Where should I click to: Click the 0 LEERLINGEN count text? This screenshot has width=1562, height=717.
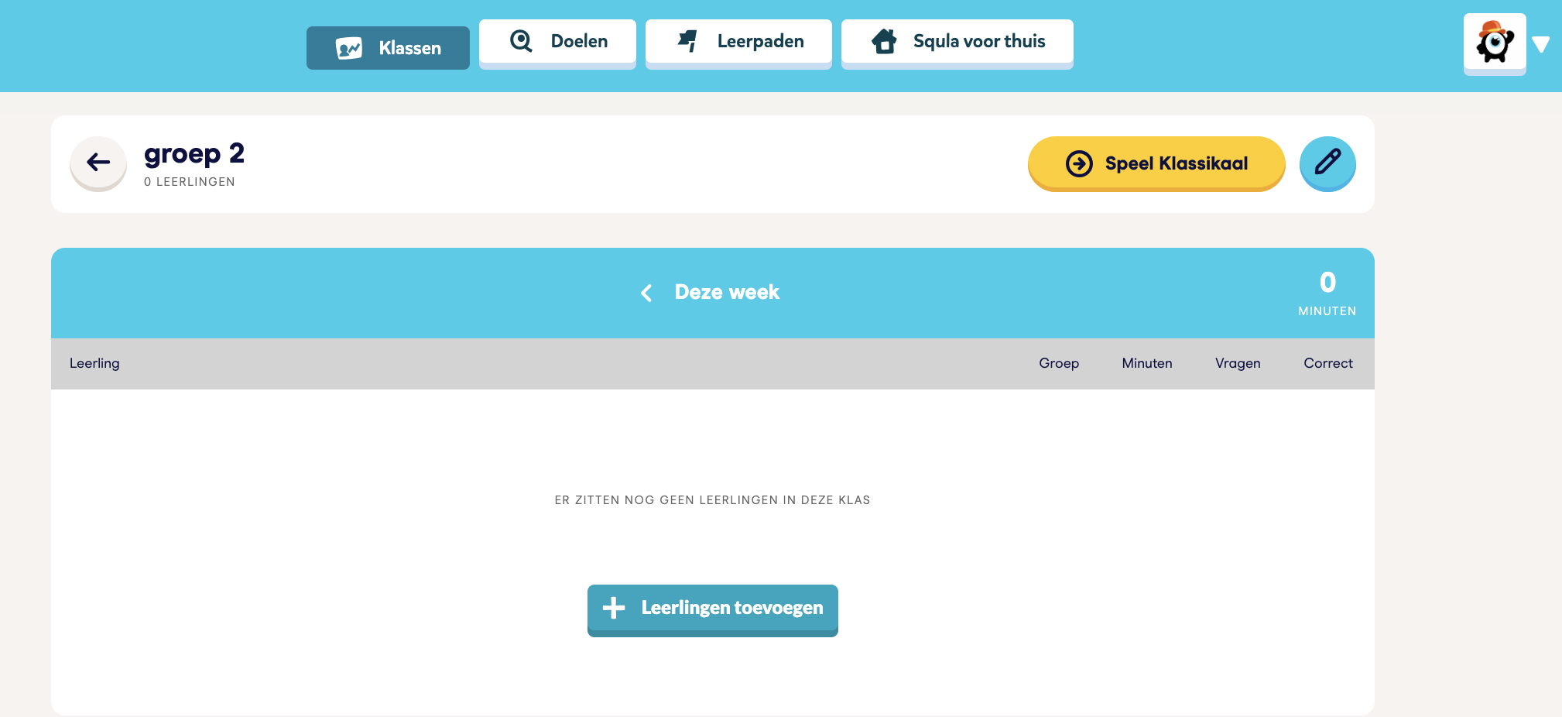coord(190,182)
